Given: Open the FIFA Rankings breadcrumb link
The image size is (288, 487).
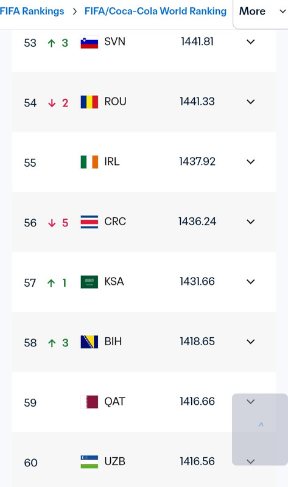Looking at the screenshot, I should (32, 11).
